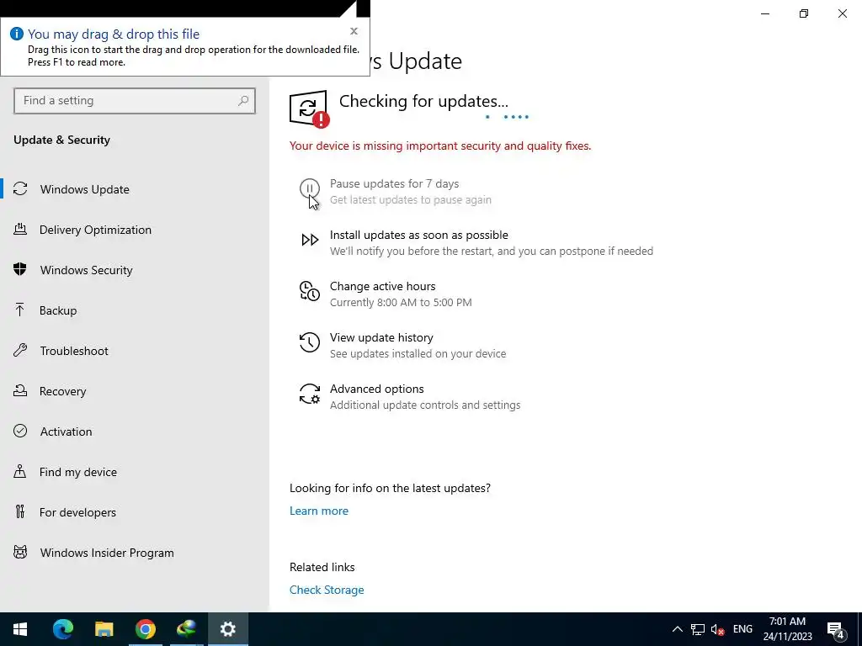Select Troubleshoot in sidebar
The width and height of the screenshot is (862, 646).
coord(135,351)
